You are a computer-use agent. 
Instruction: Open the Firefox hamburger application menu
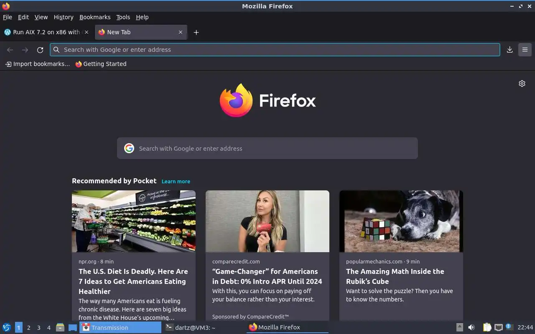[525, 50]
